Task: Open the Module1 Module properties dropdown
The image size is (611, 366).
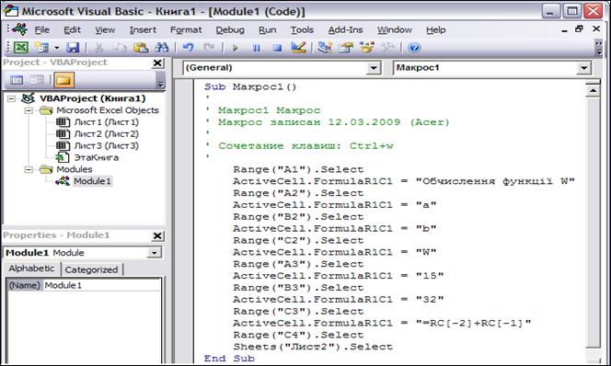Action: (155, 253)
